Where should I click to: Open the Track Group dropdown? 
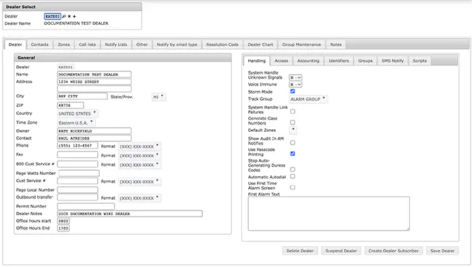pos(308,99)
